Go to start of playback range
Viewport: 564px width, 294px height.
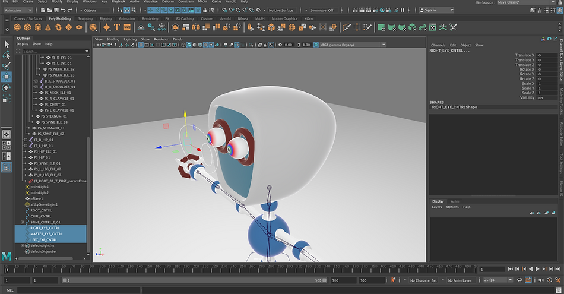511,269
